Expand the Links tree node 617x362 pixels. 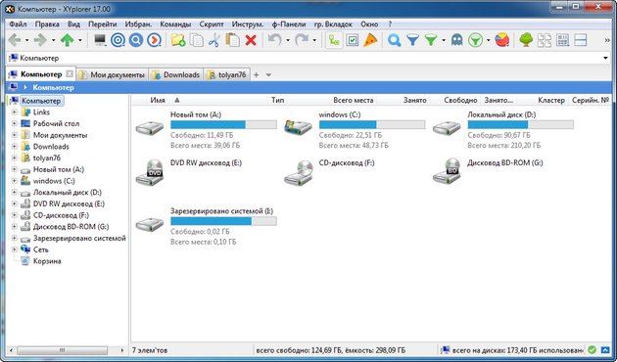point(14,112)
